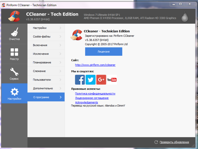This screenshot has width=198, height=149.
Task: Open the Очистка cleaner section
Action: pyautogui.click(x=14, y=34)
